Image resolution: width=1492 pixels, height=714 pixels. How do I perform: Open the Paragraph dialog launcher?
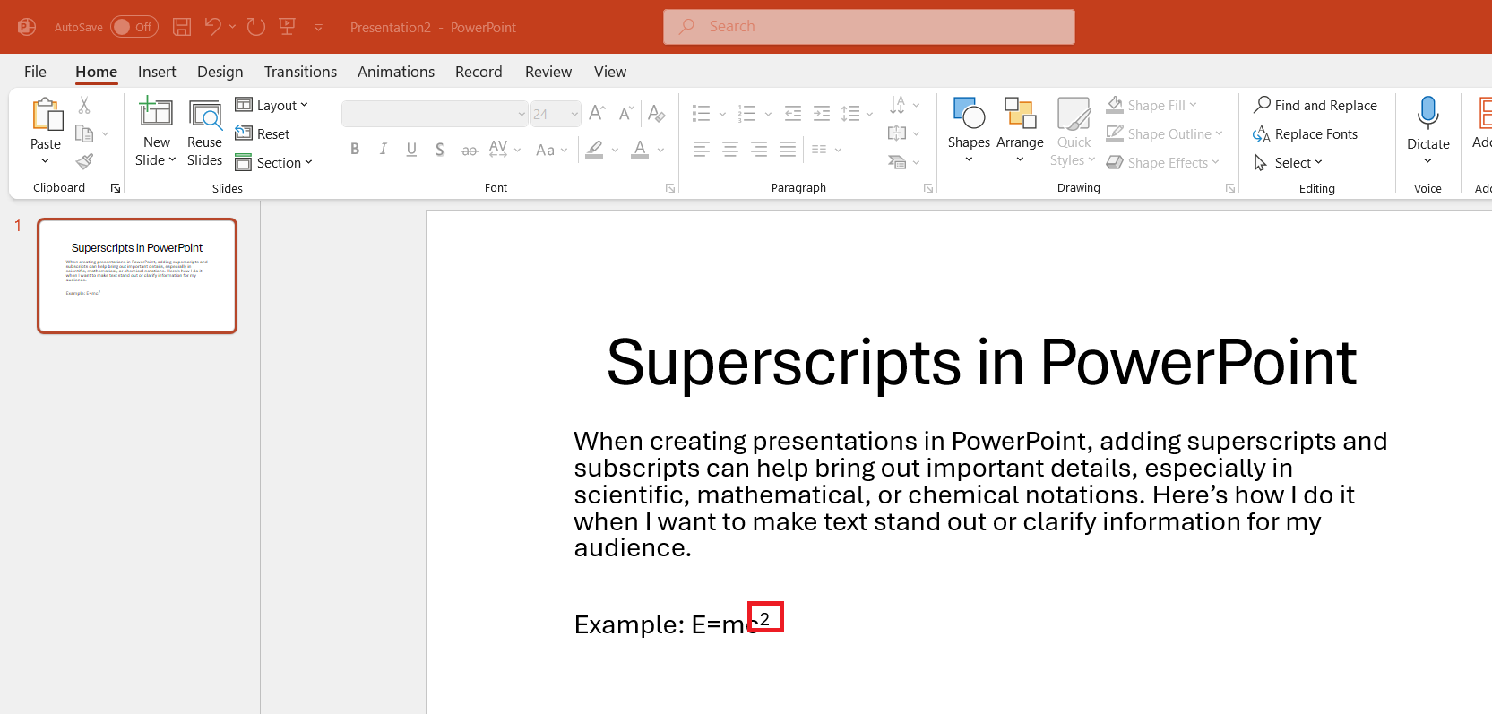928,188
